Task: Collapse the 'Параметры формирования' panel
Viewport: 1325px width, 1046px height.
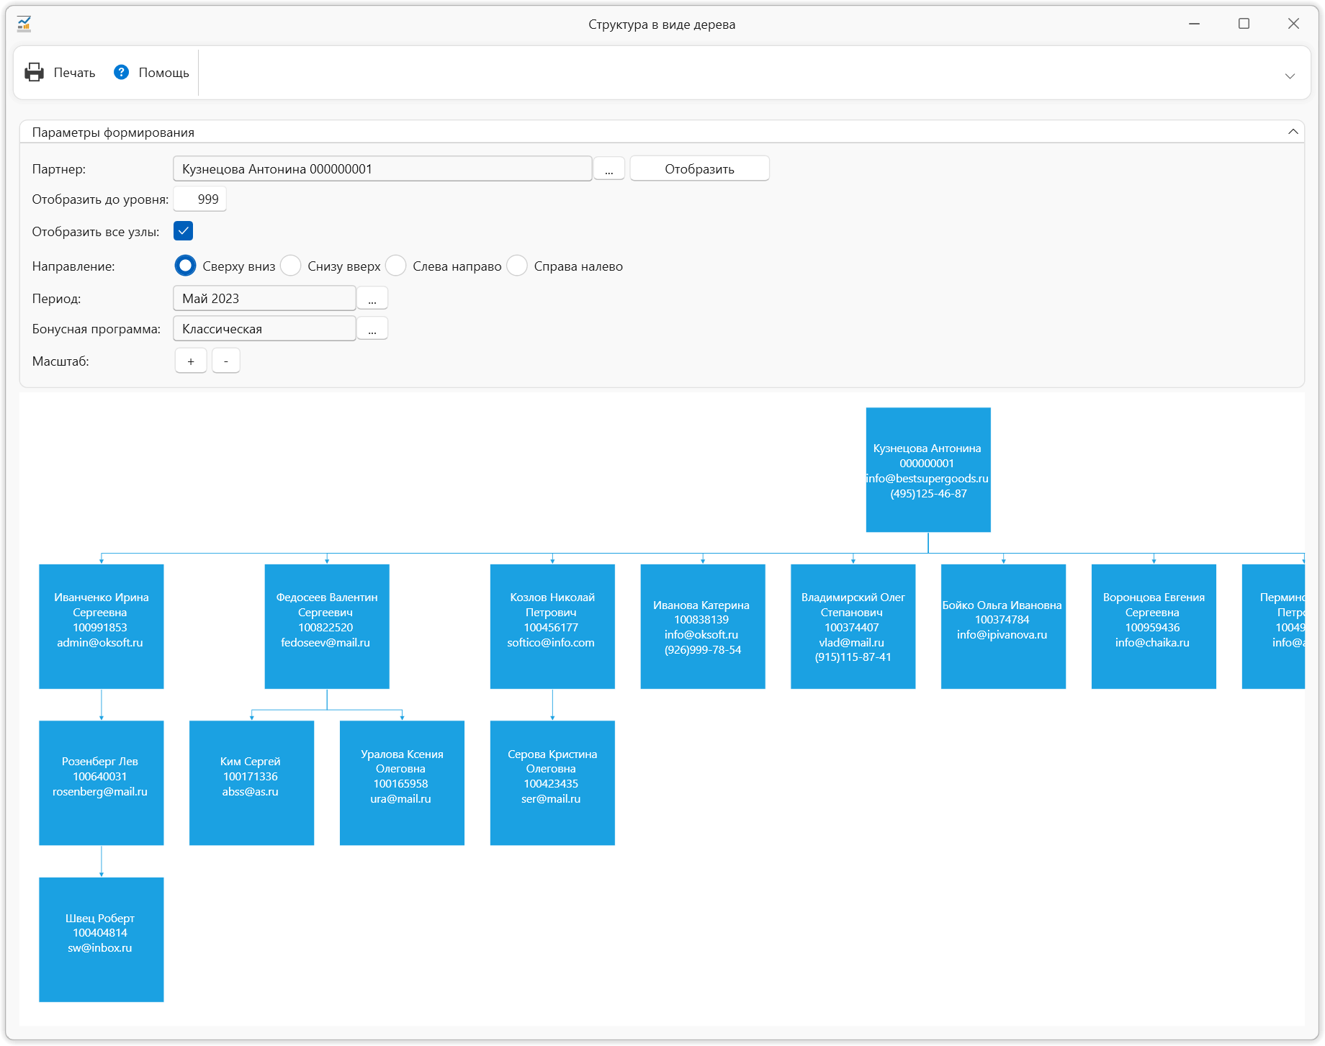Action: 1293,132
